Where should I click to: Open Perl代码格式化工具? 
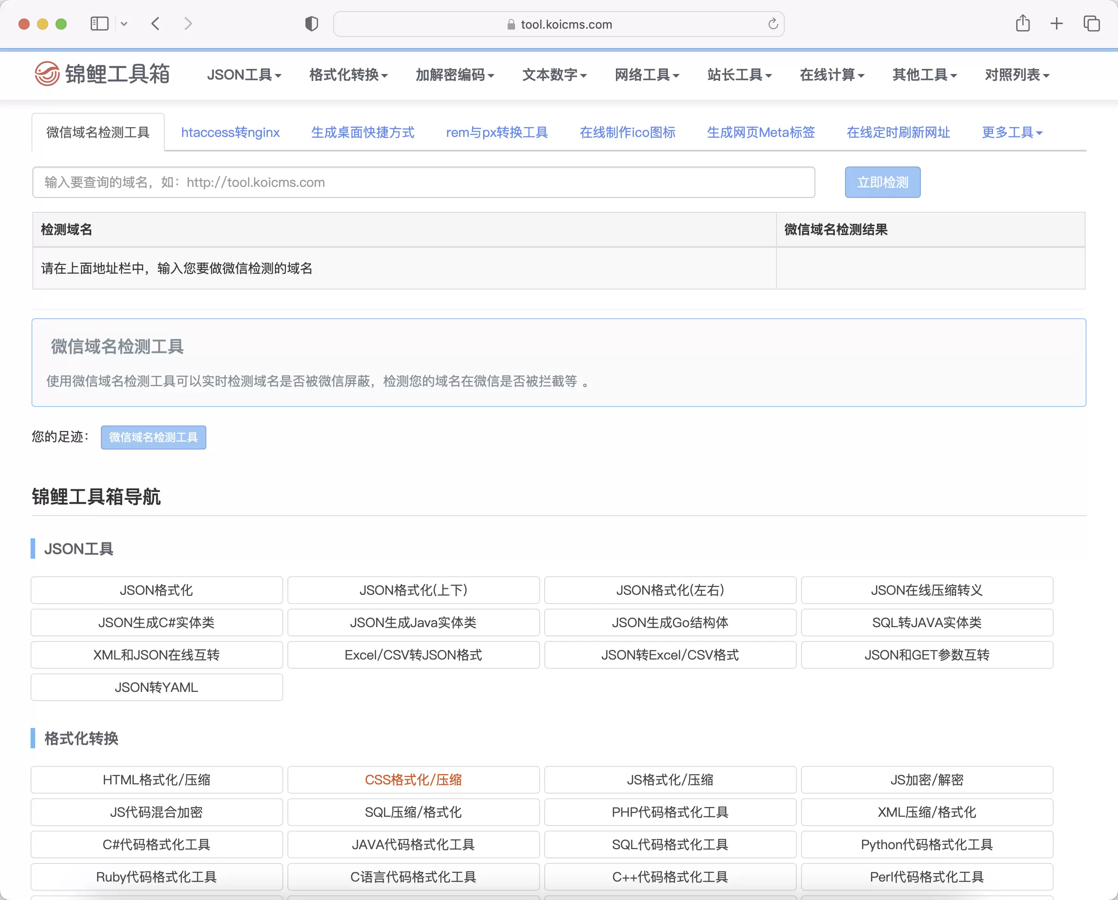(x=927, y=877)
